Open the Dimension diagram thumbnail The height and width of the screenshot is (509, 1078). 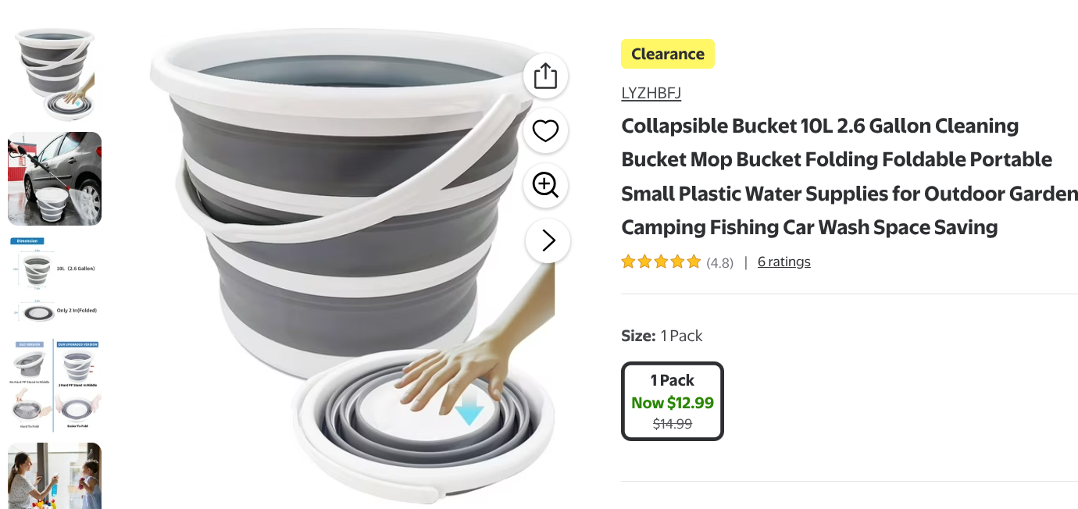point(55,281)
